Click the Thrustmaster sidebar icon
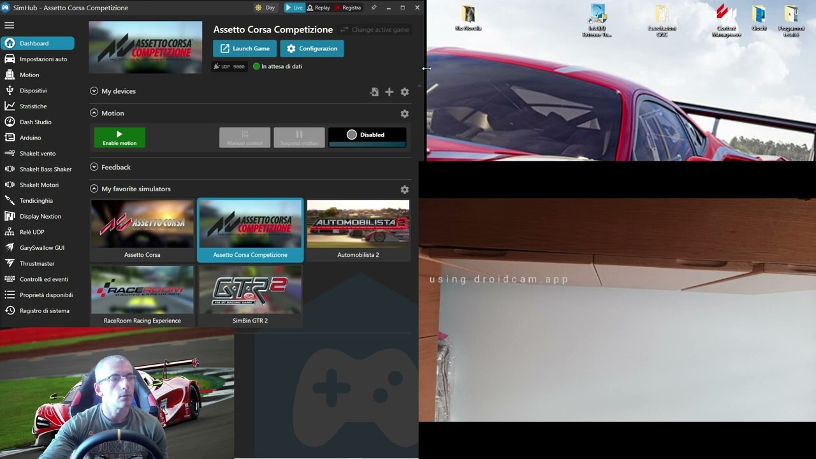816x459 pixels. (10, 263)
